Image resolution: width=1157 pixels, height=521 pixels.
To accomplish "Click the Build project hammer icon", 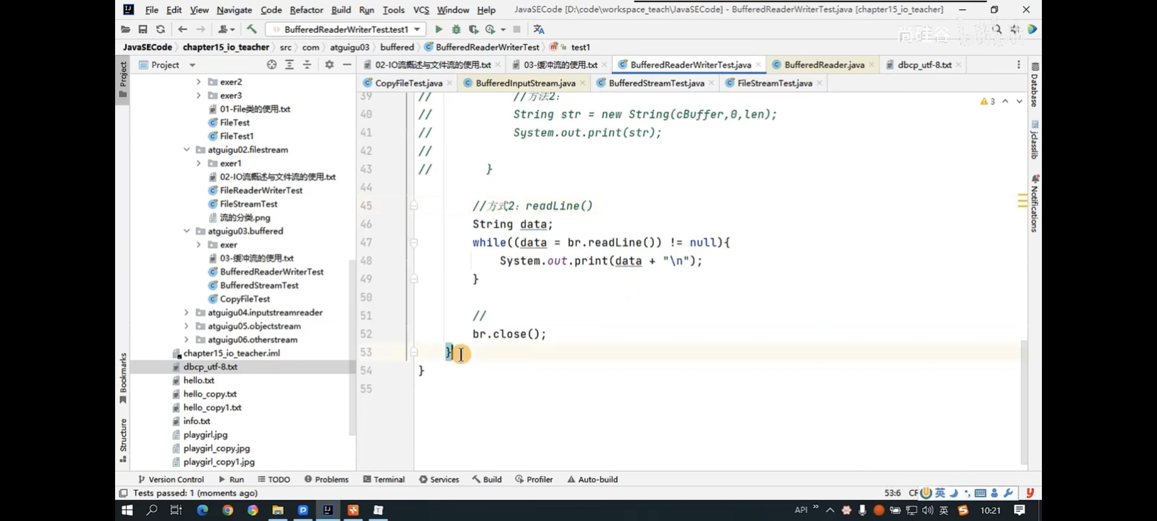I will [x=251, y=30].
